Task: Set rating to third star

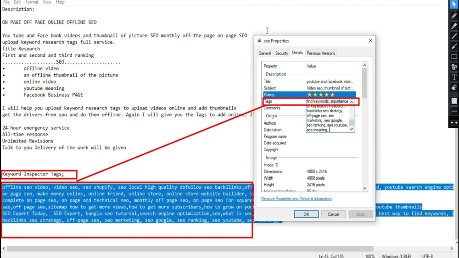Action: (x=321, y=95)
